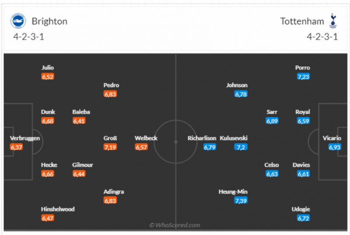Click Udogie's 6,72 rating badge

click(303, 218)
